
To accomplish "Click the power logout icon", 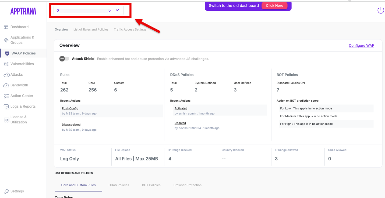I will click(380, 10).
